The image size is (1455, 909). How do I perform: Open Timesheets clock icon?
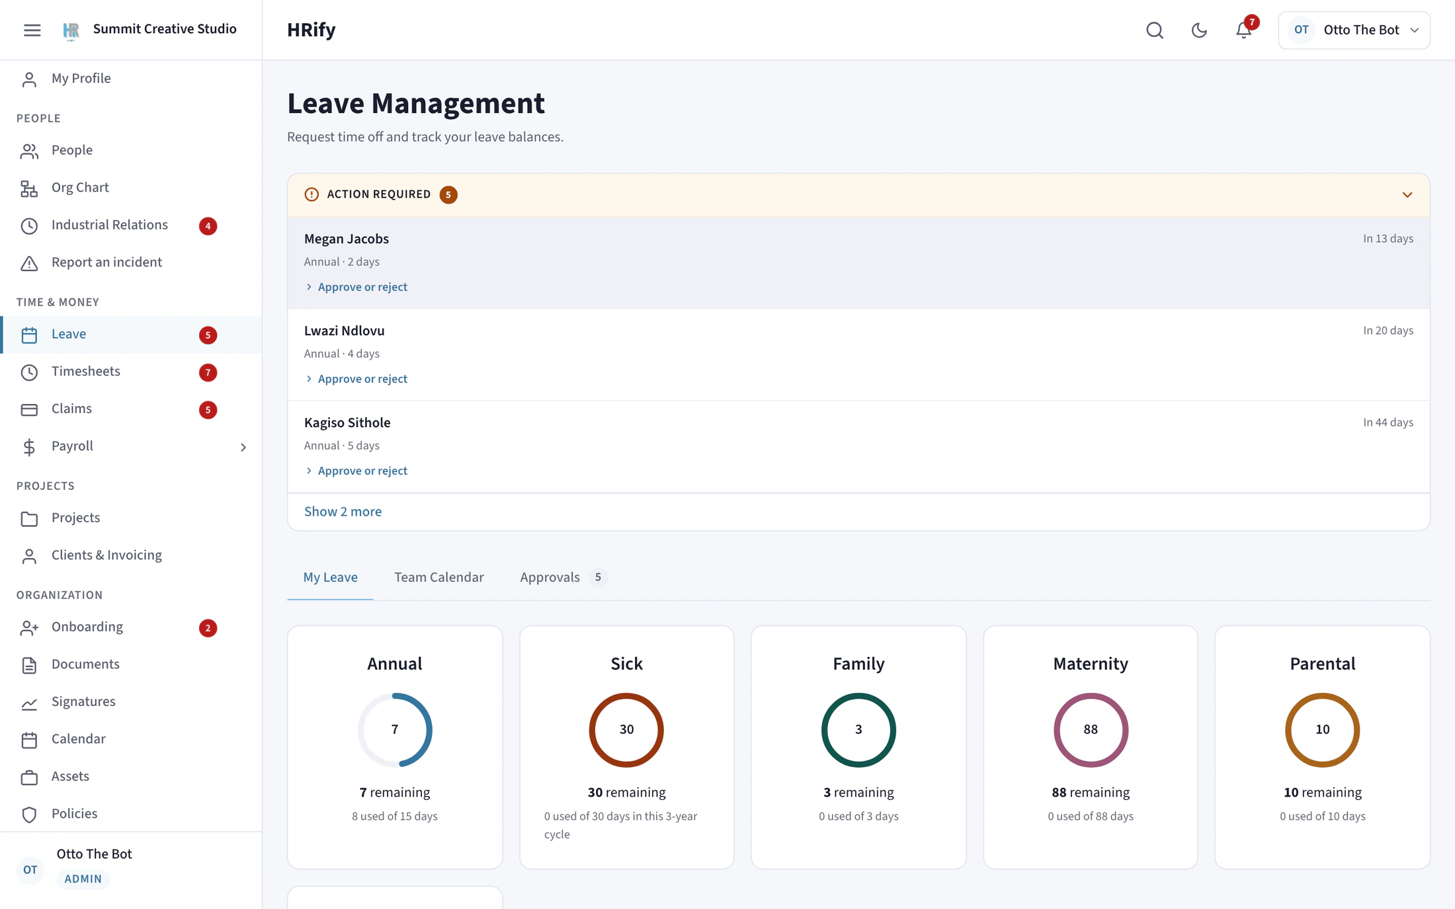tap(29, 372)
